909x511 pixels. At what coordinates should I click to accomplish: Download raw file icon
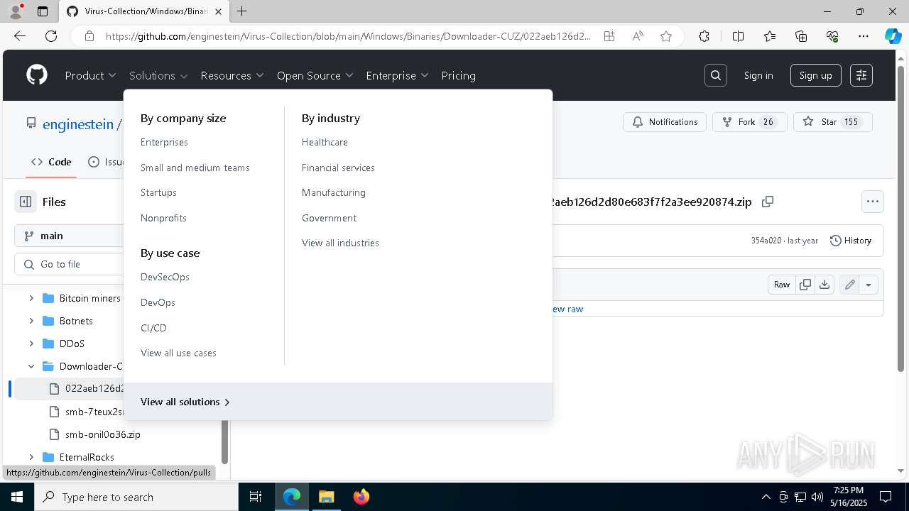click(x=824, y=285)
